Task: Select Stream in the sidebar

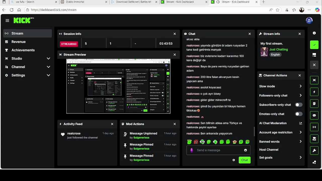Action: pyautogui.click(x=28, y=33)
